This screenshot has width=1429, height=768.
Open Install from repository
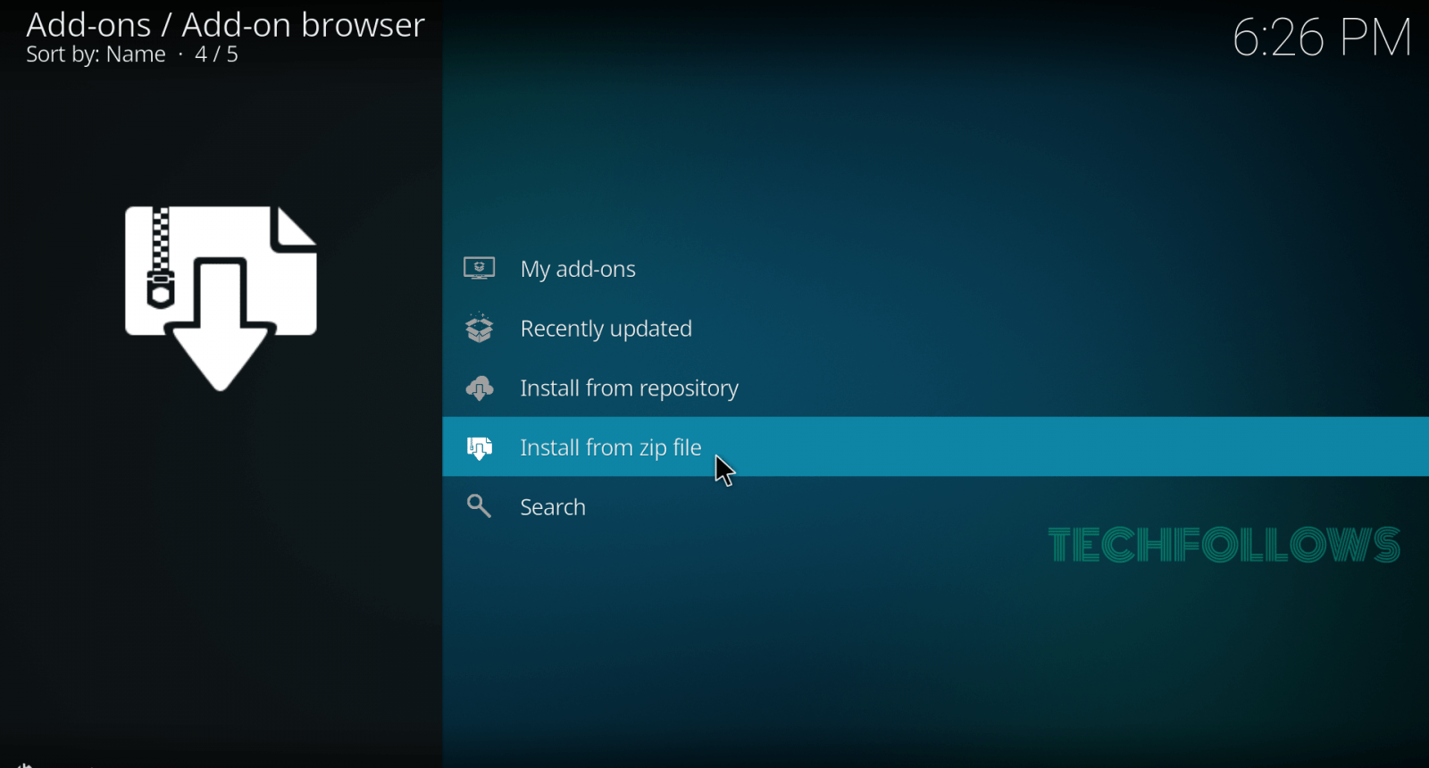(935, 388)
